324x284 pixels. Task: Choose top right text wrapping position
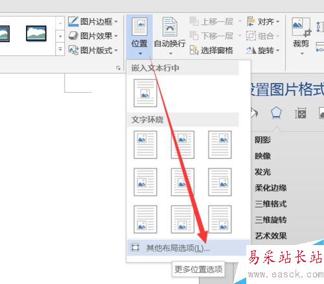[220, 145]
